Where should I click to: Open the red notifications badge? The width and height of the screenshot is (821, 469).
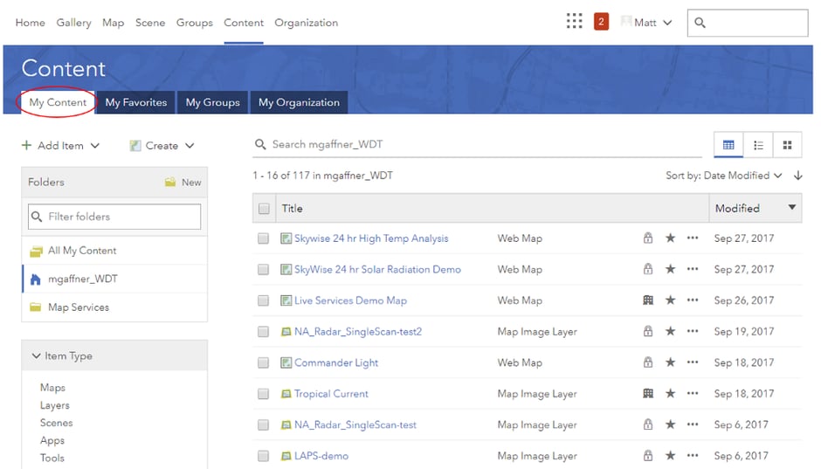pos(601,22)
